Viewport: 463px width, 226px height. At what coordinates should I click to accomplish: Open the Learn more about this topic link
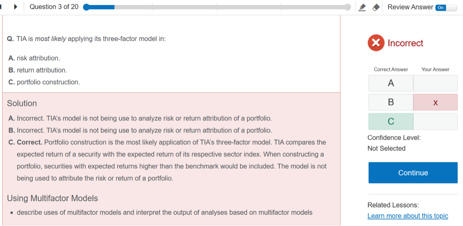[408, 216]
